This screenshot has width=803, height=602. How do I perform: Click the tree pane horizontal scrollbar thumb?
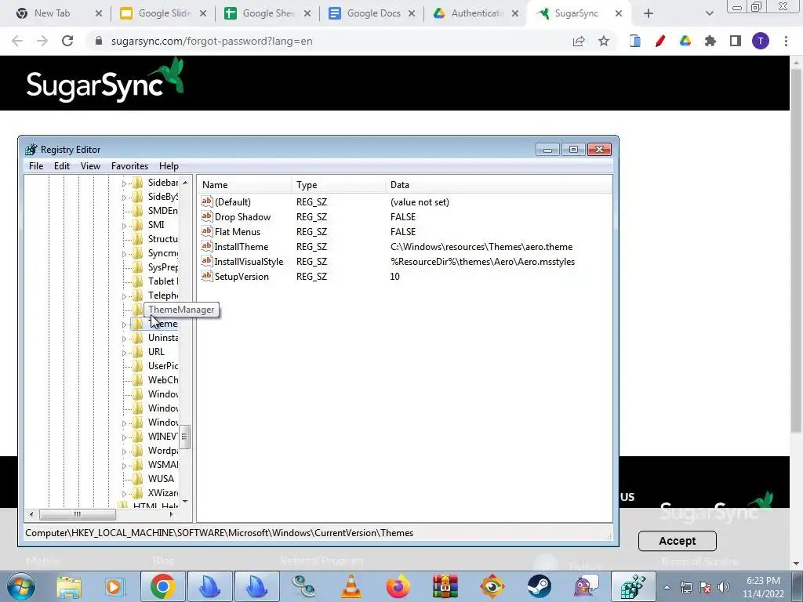tap(78, 514)
